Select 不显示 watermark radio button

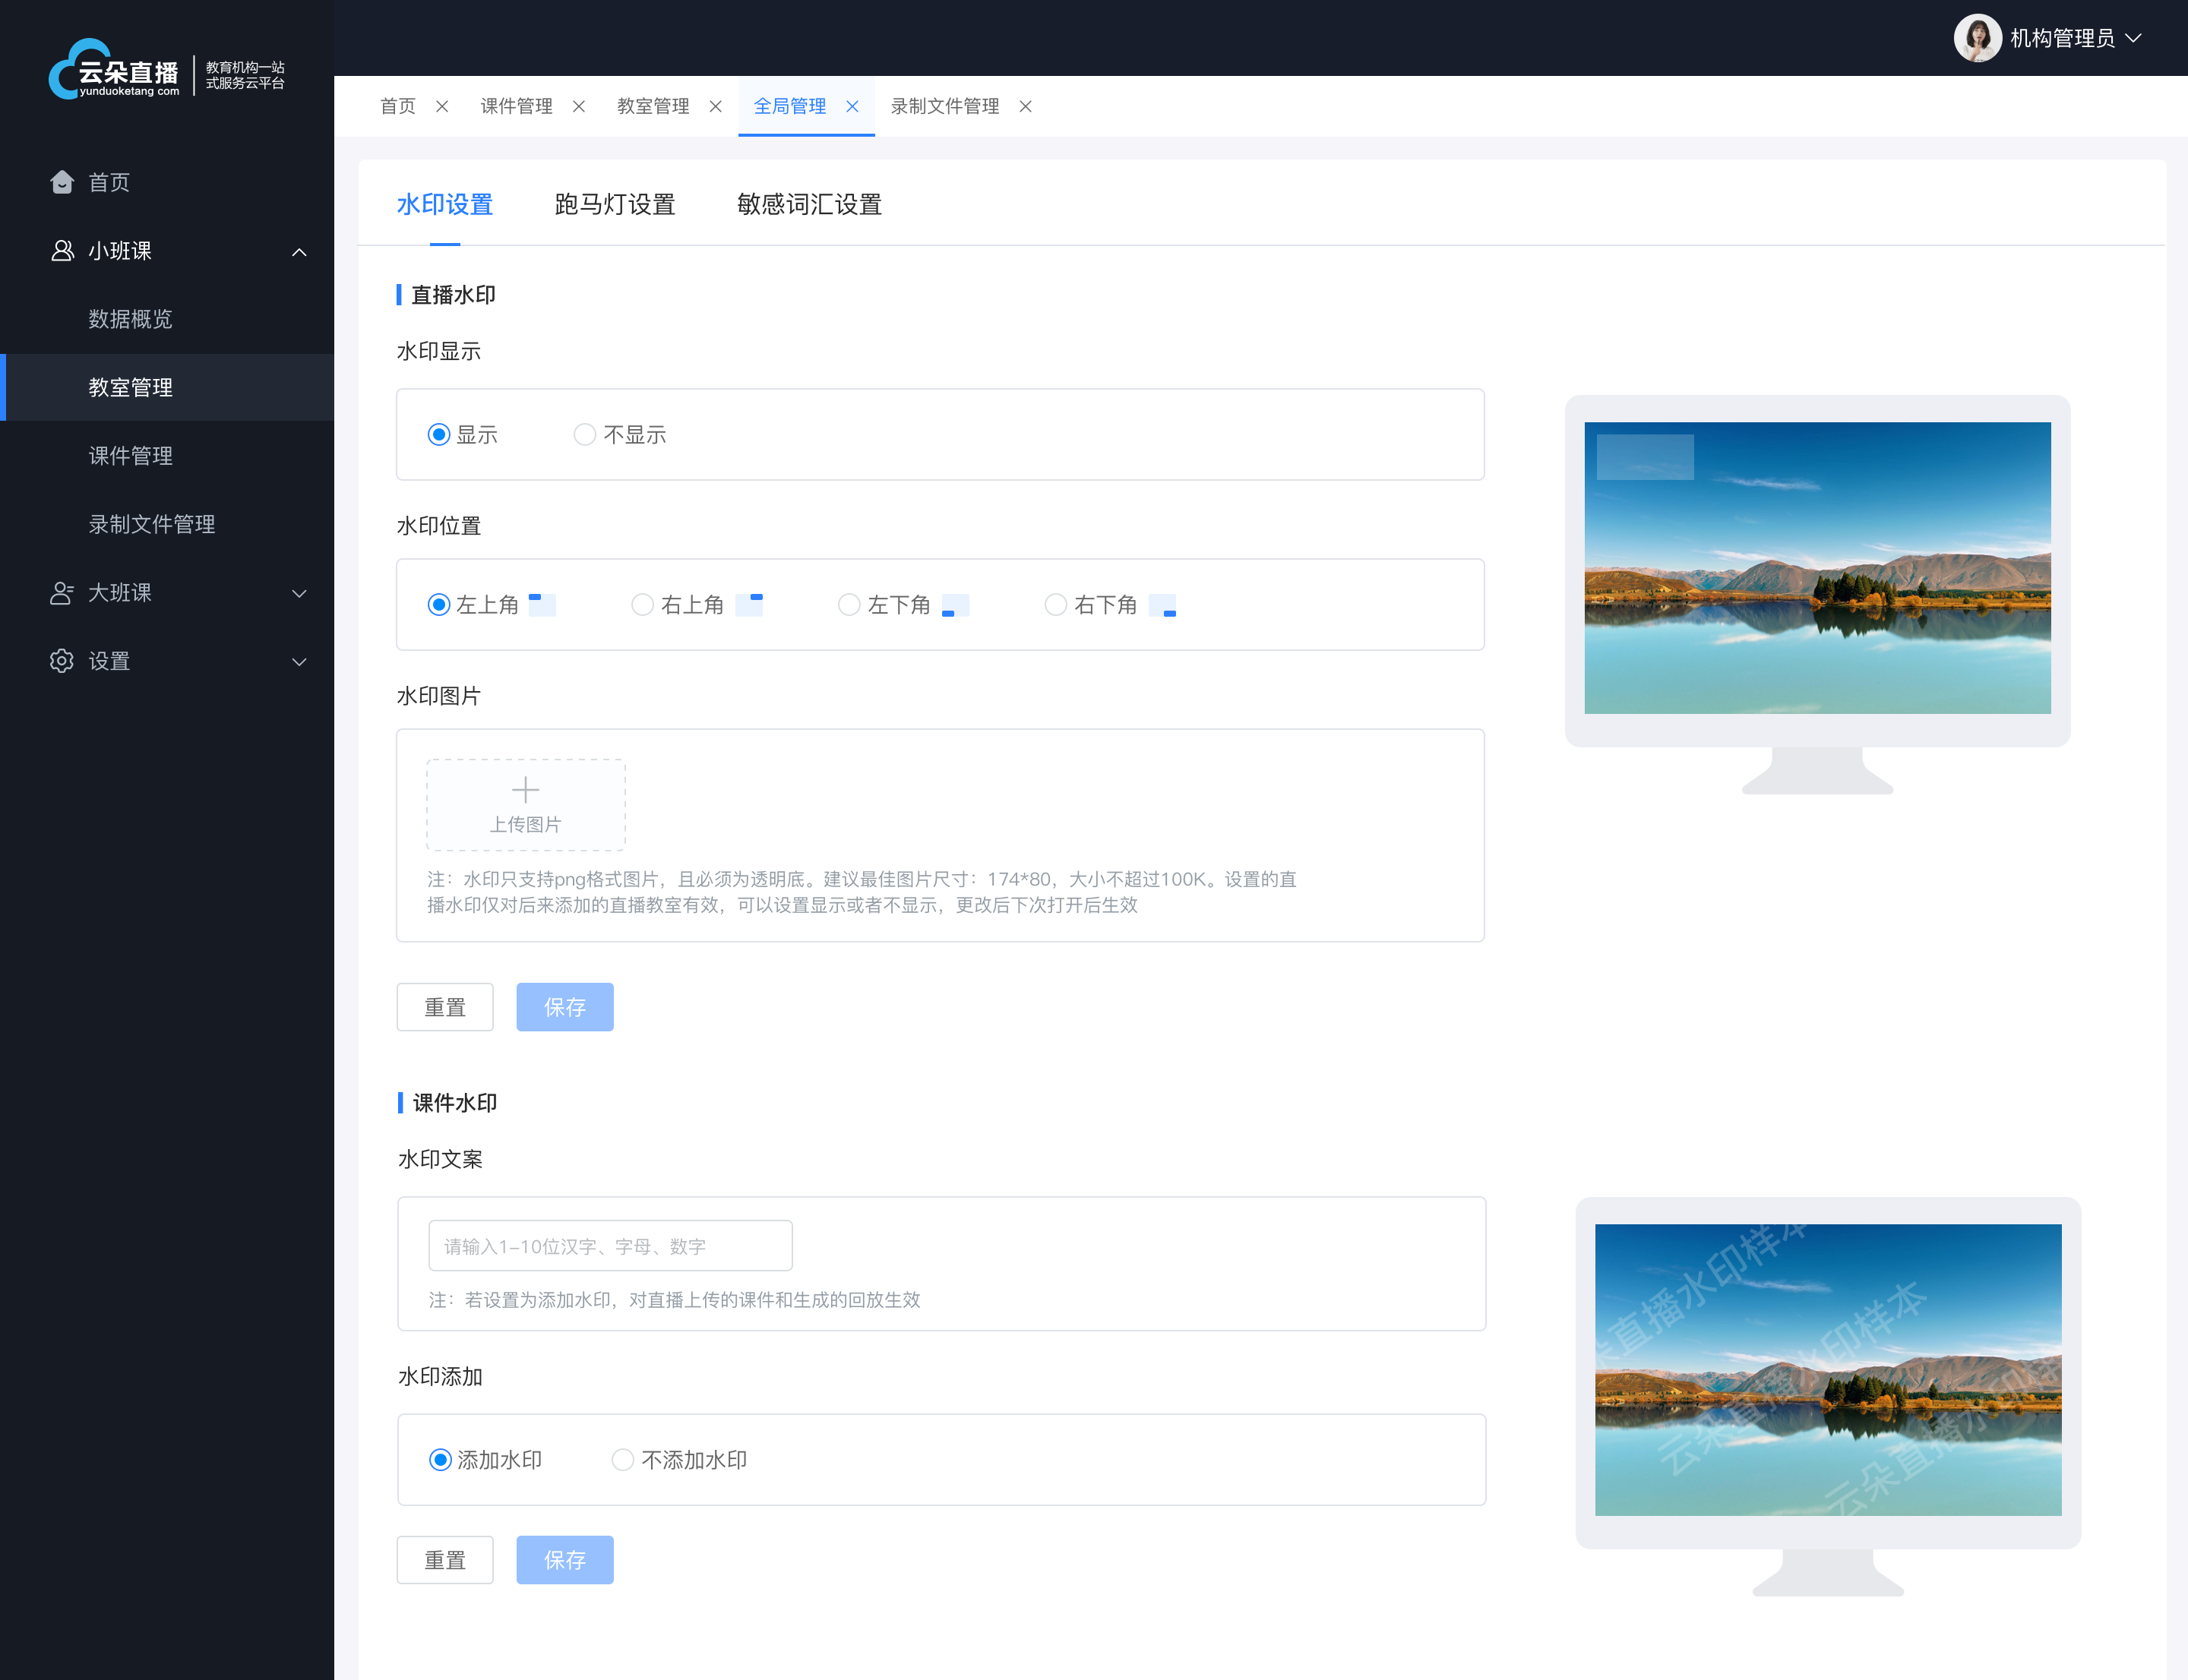tap(586, 432)
